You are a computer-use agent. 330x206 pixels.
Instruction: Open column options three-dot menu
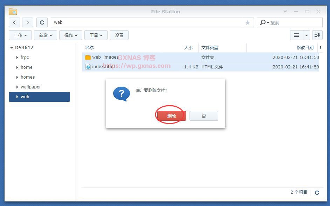pos(320,48)
